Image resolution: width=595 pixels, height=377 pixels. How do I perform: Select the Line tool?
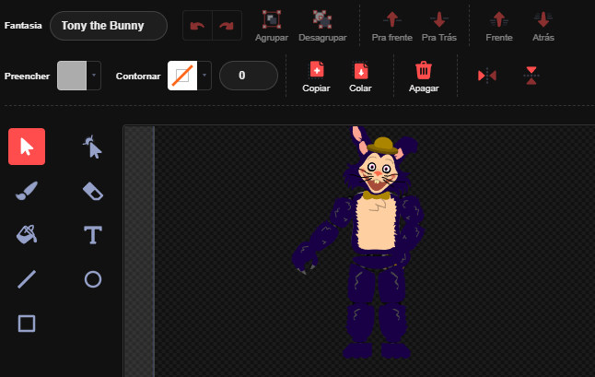[27, 279]
